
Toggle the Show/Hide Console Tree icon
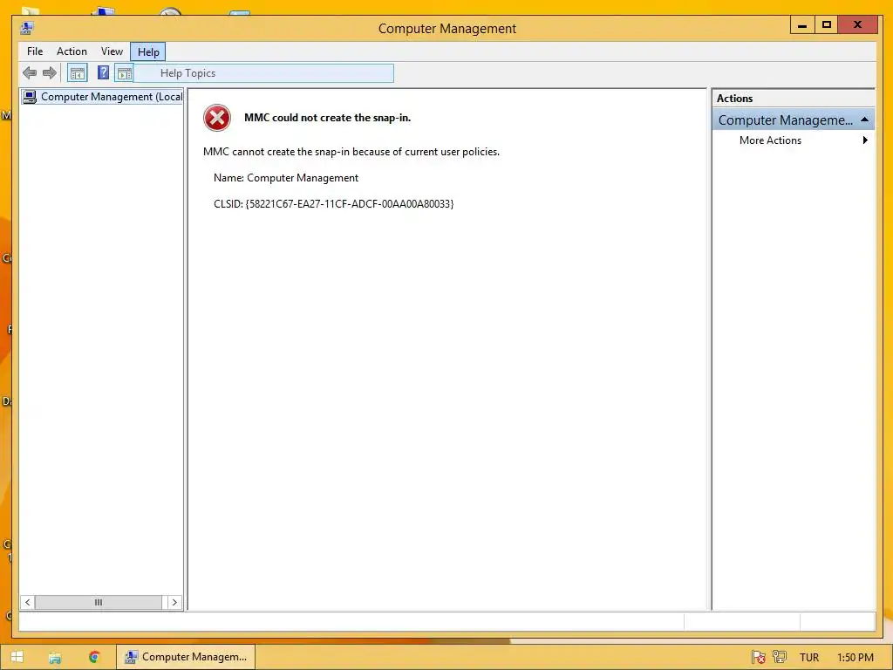tap(78, 73)
